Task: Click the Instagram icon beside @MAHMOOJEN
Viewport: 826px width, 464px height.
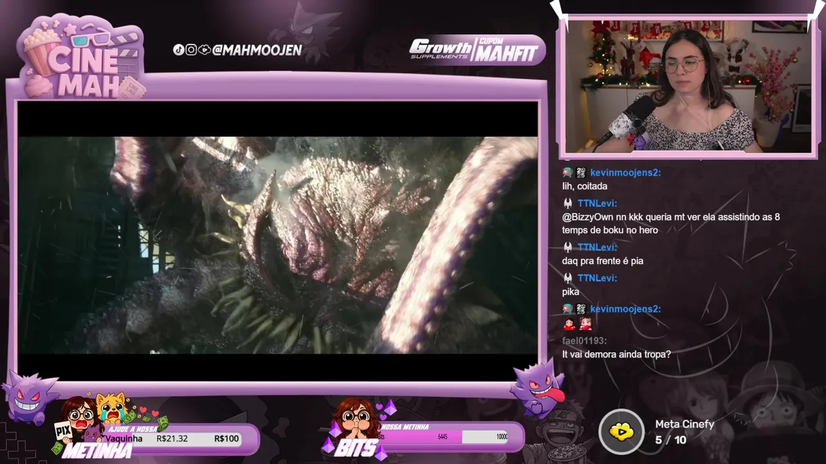Action: click(191, 50)
